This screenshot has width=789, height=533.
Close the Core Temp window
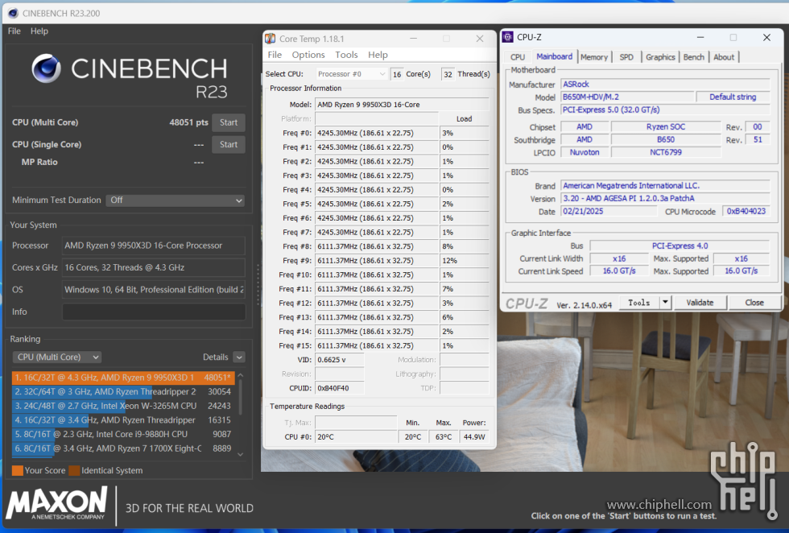480,39
